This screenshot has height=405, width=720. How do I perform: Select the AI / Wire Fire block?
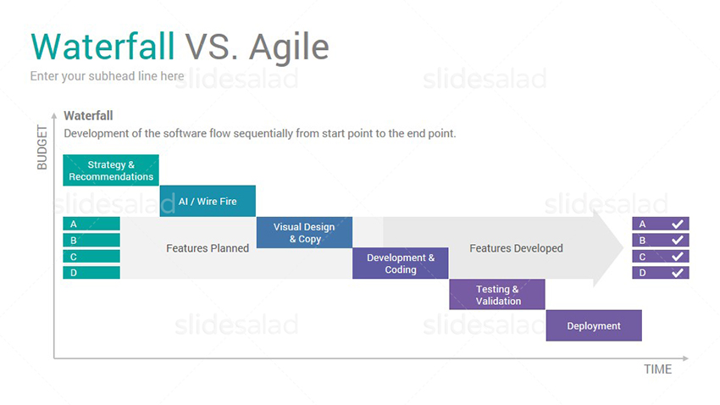pos(208,201)
